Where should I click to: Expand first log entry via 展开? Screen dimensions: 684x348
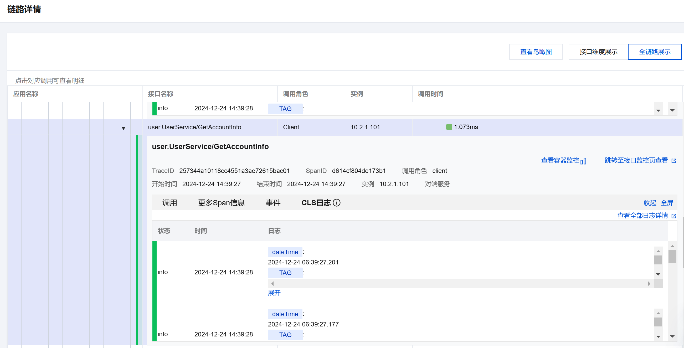point(274,293)
